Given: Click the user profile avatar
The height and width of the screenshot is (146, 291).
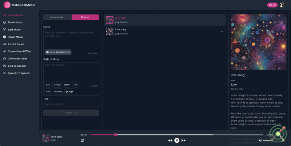Looking at the screenshot, I should click(282, 5).
